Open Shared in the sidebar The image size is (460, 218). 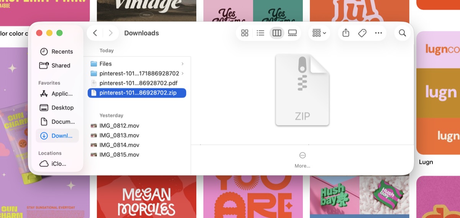pyautogui.click(x=58, y=65)
